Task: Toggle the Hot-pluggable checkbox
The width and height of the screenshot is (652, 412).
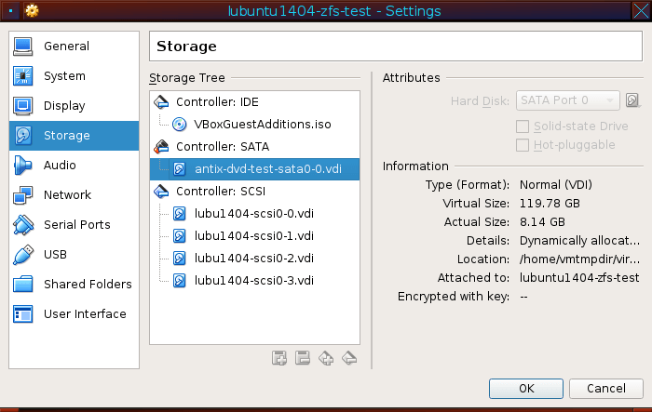Action: coord(523,145)
